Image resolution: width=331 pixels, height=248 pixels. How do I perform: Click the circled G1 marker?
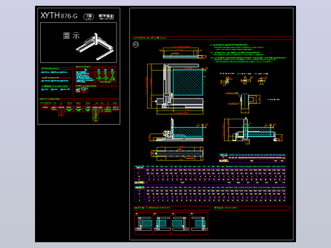tap(136, 45)
